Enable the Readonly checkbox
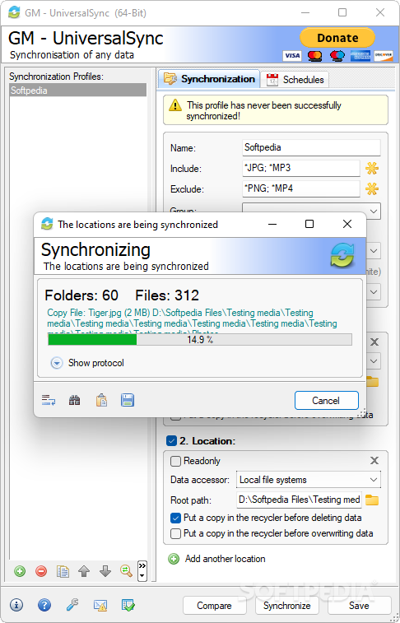This screenshot has width=400, height=623. pos(175,461)
